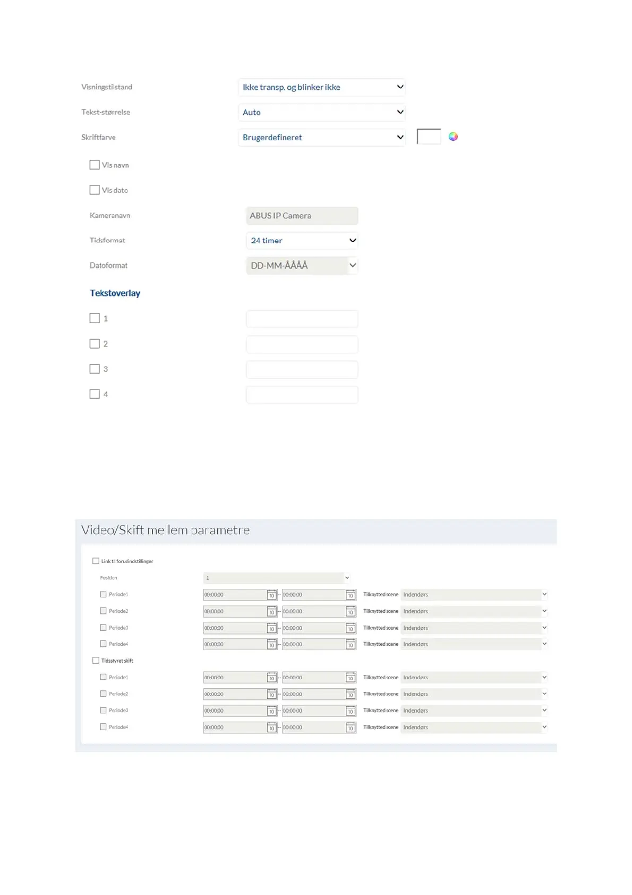632x895 pixels.
Task: Click Tekstoverlay text field 1
Action: (x=302, y=319)
